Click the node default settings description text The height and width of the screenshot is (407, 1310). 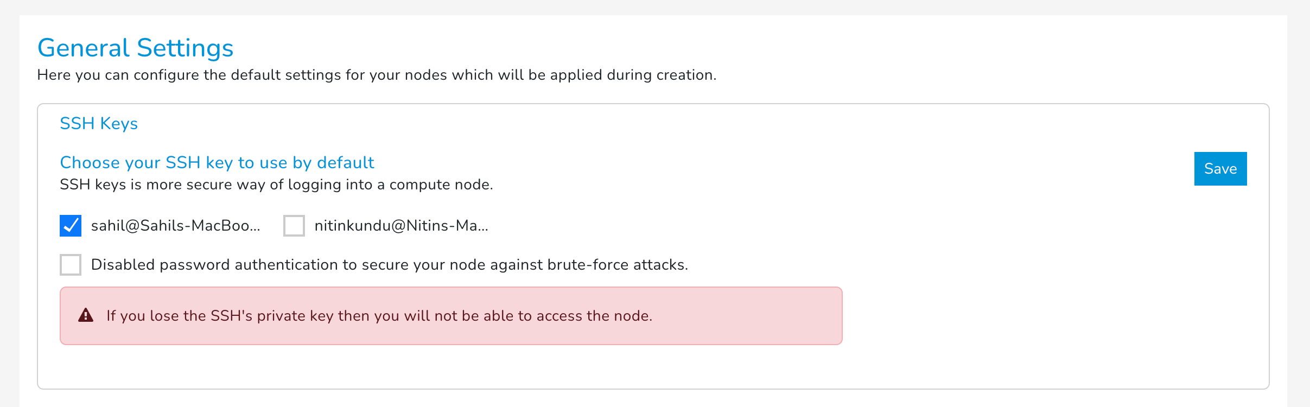(x=377, y=75)
